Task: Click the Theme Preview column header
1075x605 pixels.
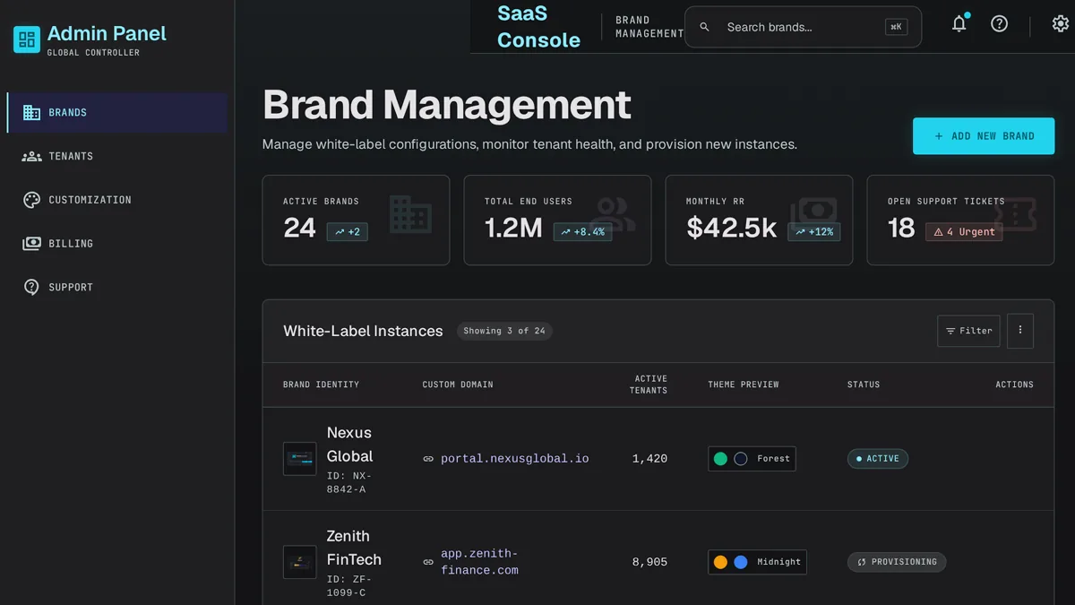Action: tap(744, 385)
